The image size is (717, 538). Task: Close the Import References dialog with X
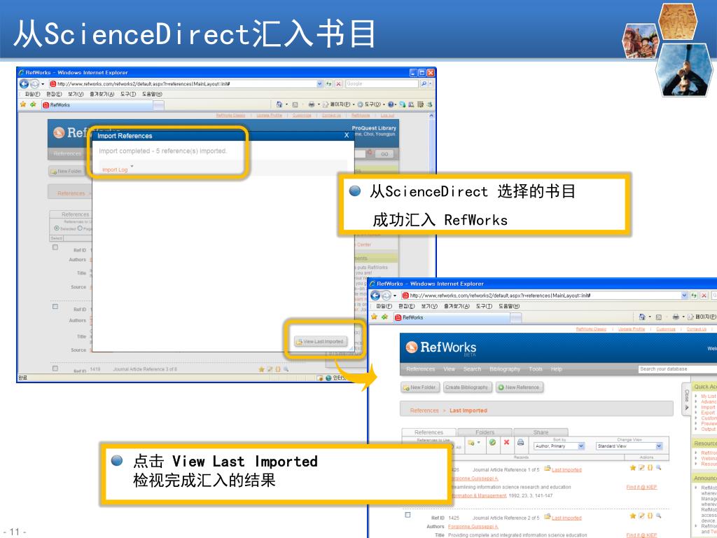coord(347,135)
